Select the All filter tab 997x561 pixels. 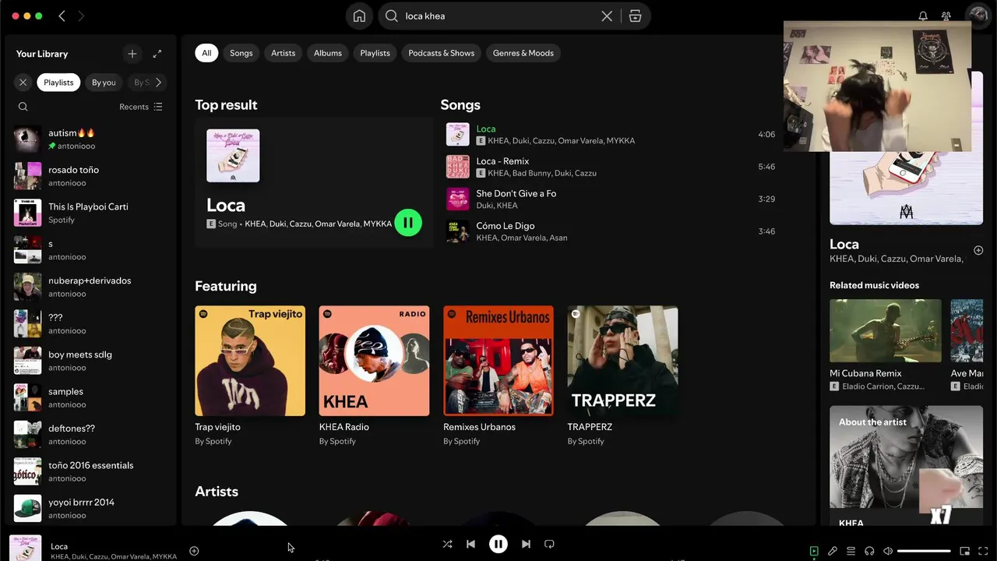point(206,53)
